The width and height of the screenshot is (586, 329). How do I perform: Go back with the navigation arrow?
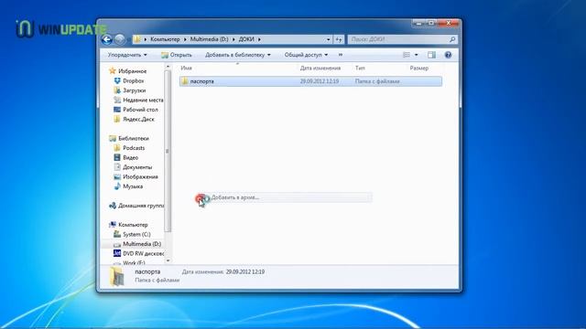(x=107, y=39)
